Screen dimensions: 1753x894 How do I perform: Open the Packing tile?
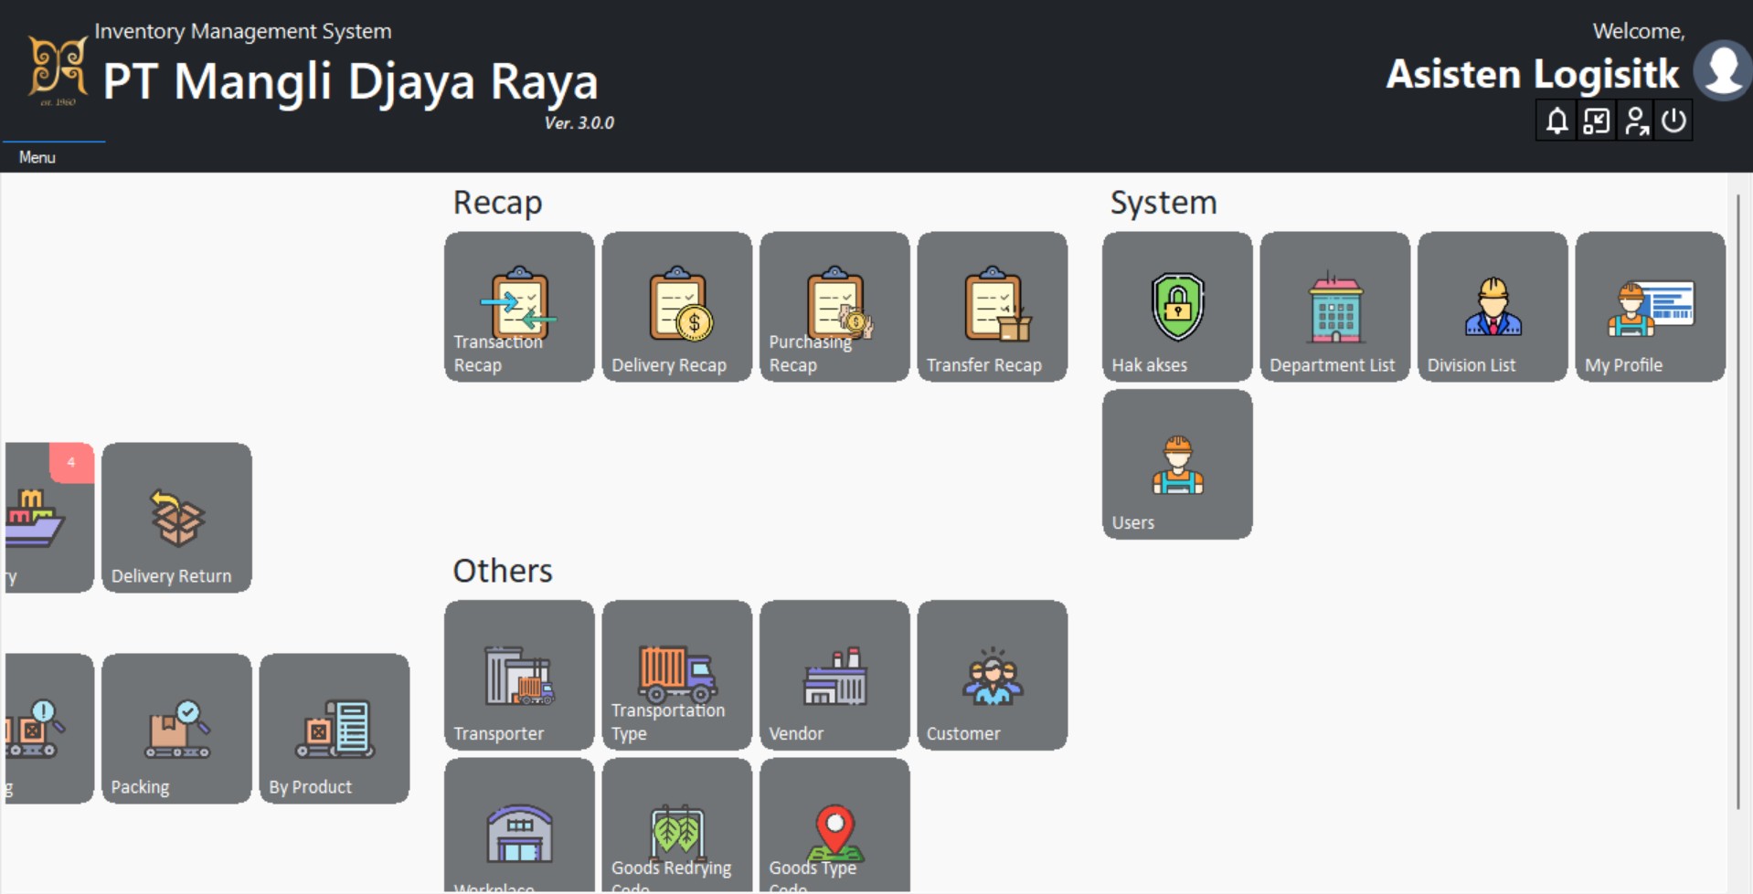(x=176, y=729)
